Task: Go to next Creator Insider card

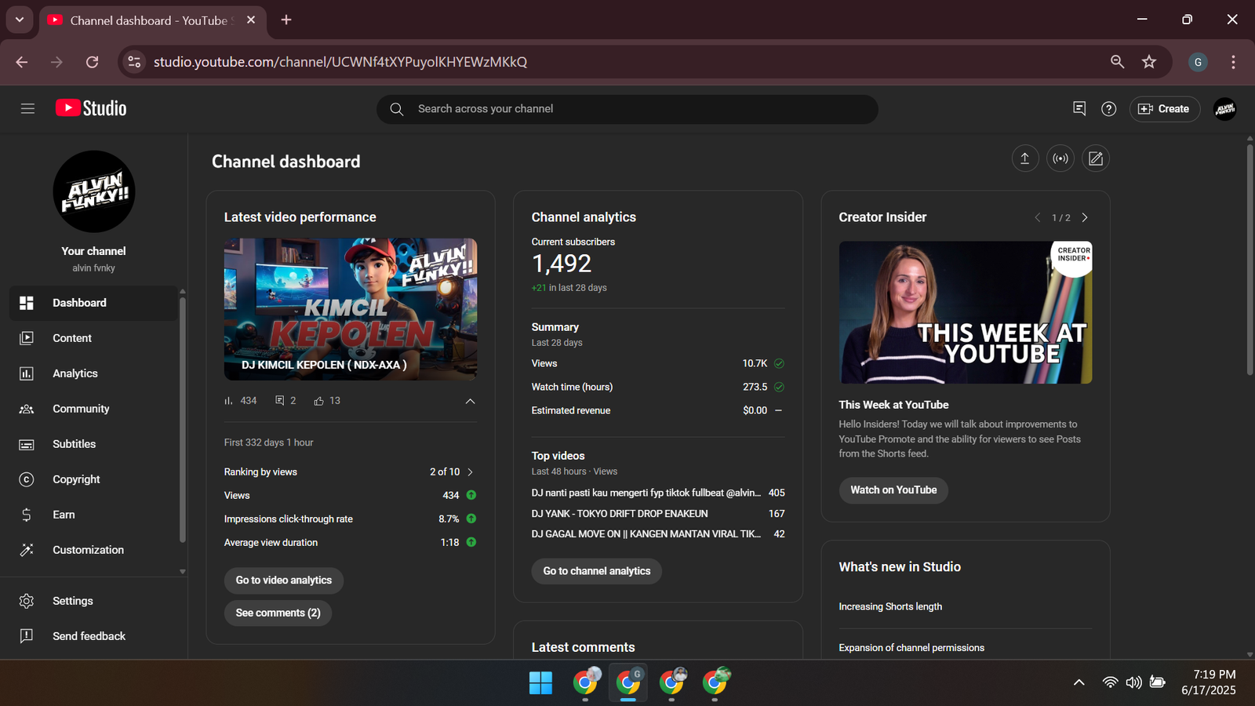Action: 1085,217
